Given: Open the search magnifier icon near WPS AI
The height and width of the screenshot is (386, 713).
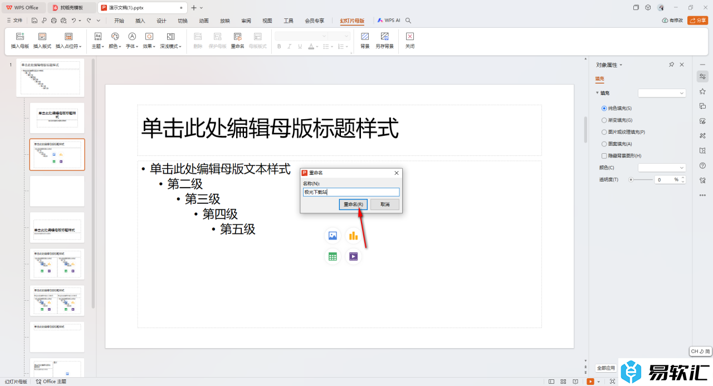Looking at the screenshot, I should click(x=408, y=21).
